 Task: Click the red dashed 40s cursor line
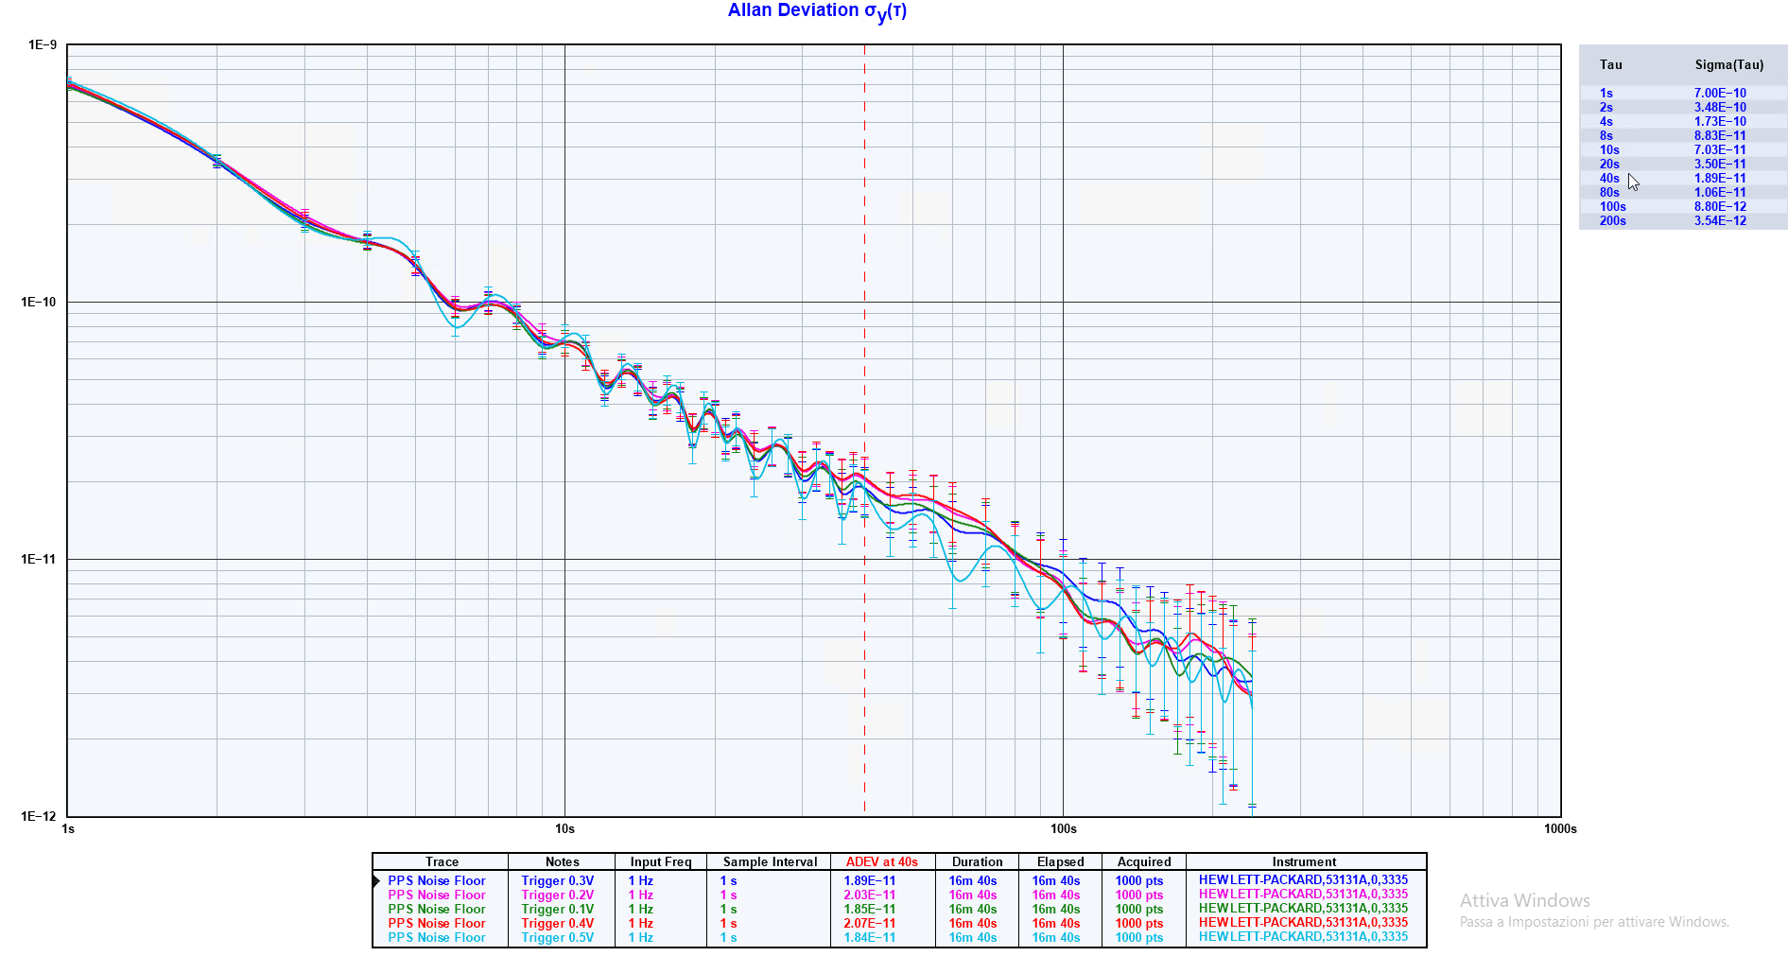click(x=864, y=430)
